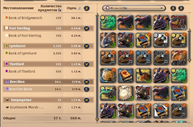Screen dimensions: 193x127
Task: Select the goat mount icon
Action: (108, 40)
